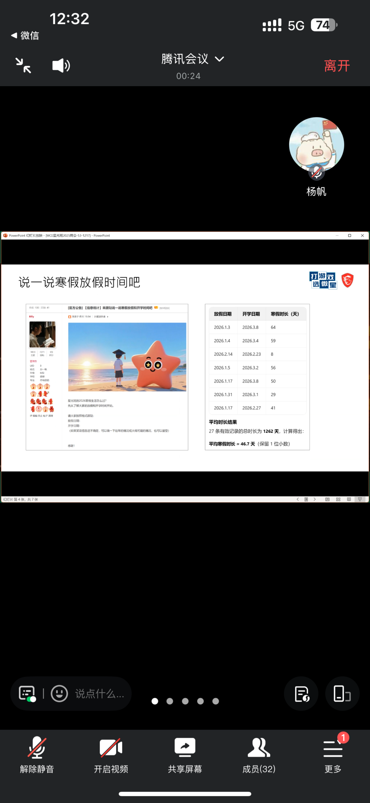Tap the muted mic badge under 杨帆's avatar
Screen dimensions: 370x803
(x=316, y=172)
